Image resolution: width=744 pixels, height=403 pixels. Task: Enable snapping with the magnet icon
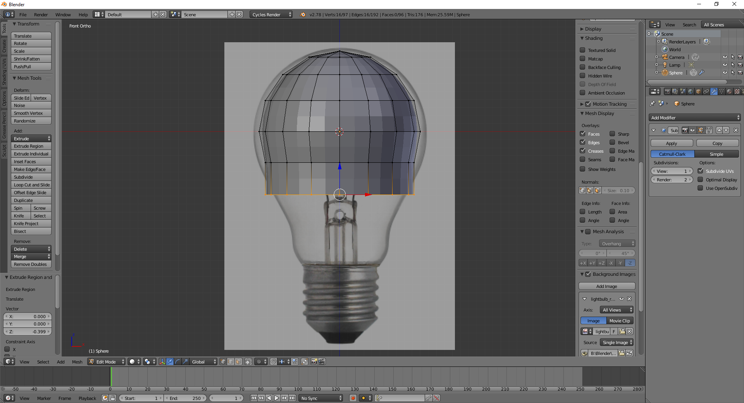(273, 362)
